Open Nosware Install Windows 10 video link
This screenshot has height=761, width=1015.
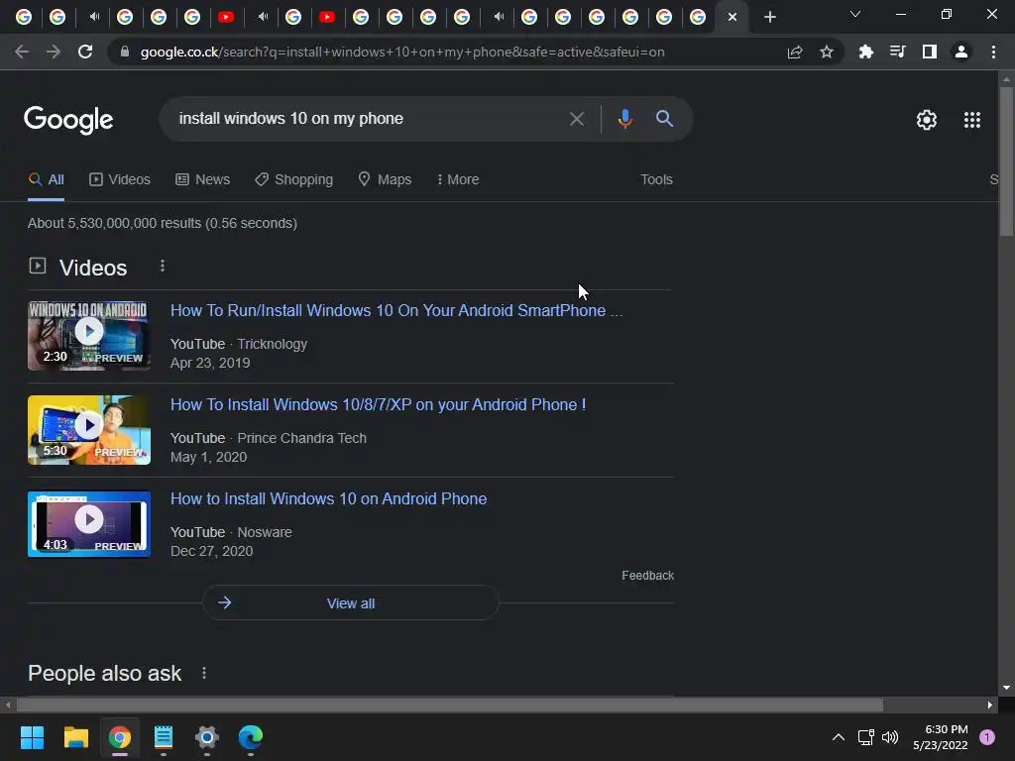point(328,499)
